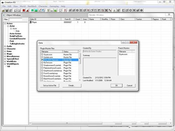Click the save floppy disk icon

point(7,11)
